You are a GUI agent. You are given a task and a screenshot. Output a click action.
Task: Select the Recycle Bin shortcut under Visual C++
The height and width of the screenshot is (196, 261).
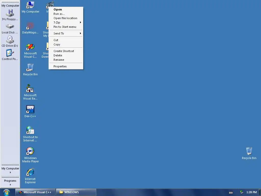click(x=30, y=70)
